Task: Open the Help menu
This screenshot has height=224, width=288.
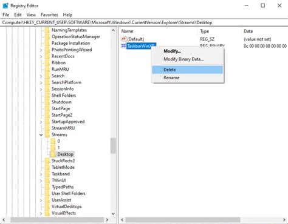Action: click(x=67, y=15)
